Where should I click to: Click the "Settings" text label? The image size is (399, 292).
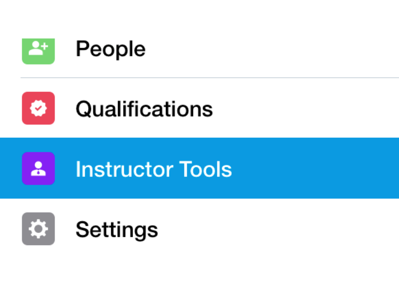point(117,229)
